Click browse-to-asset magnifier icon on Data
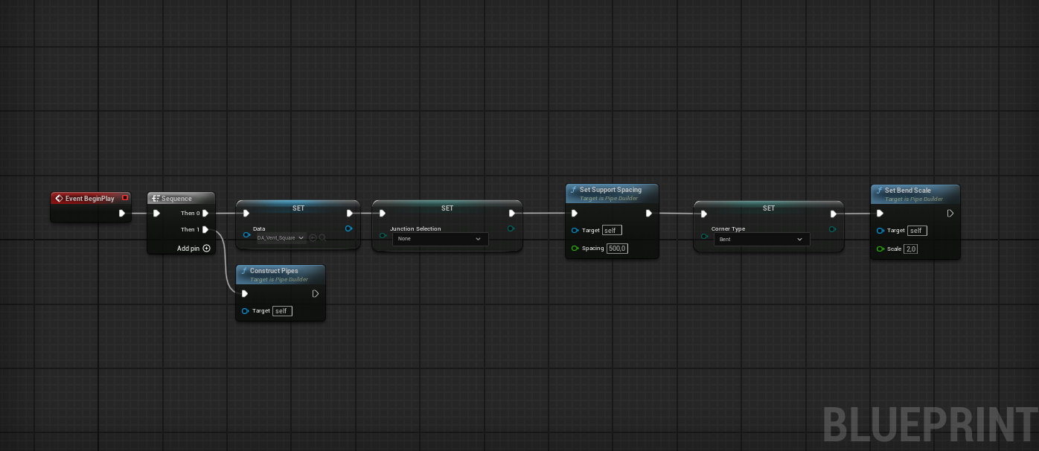1039x451 pixels. [322, 238]
